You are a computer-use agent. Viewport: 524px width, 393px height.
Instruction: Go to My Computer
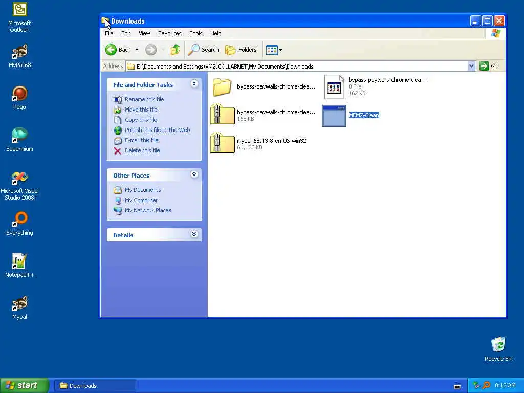(x=141, y=200)
